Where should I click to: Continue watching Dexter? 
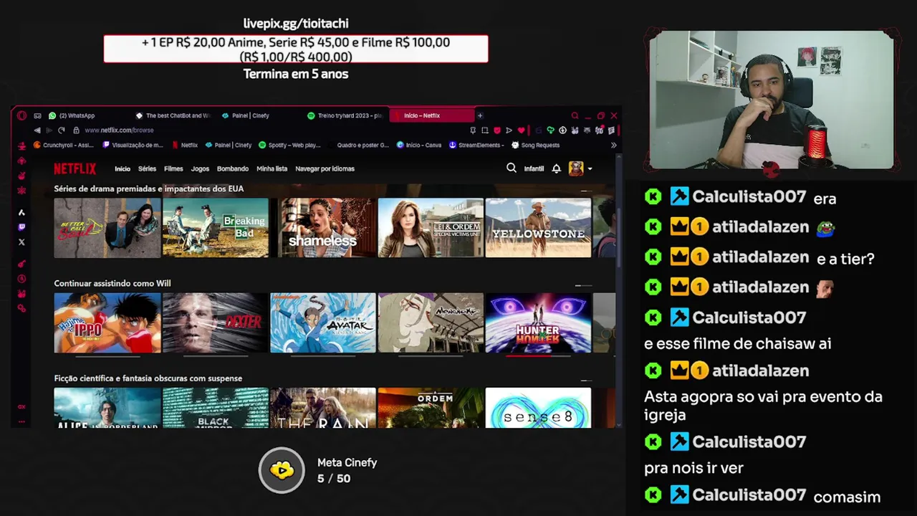coord(216,322)
